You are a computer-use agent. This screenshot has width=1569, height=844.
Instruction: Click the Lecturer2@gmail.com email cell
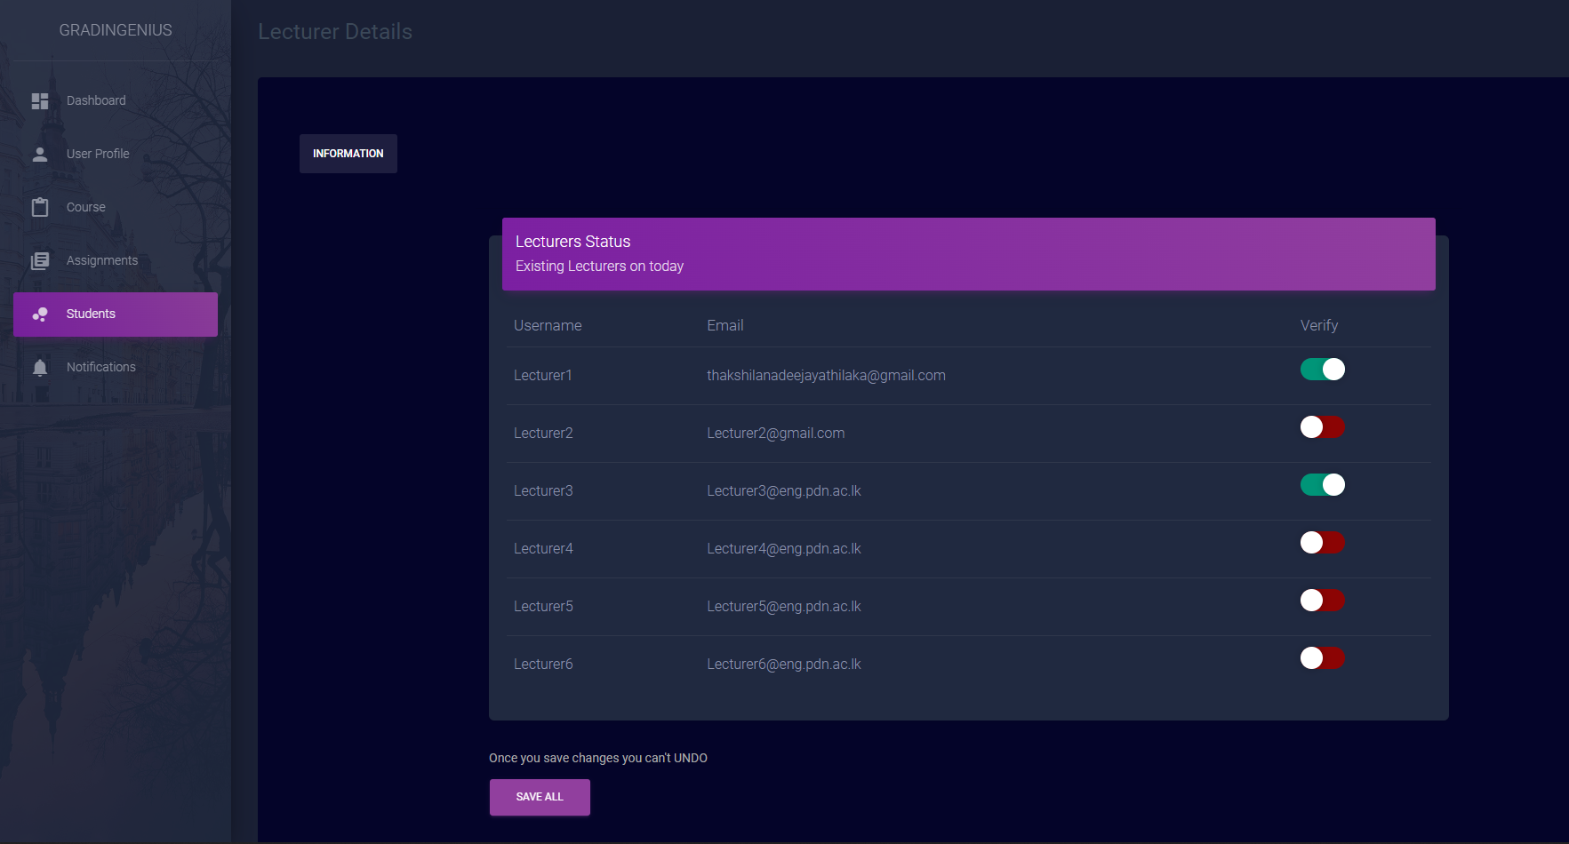(776, 434)
